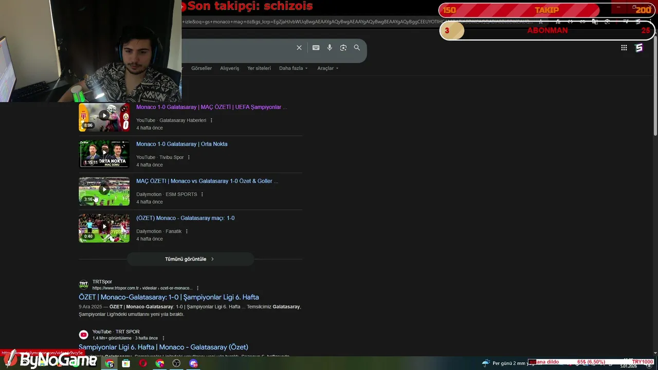Play the 1:15:11 Orta Nokta thumbnail

click(104, 154)
